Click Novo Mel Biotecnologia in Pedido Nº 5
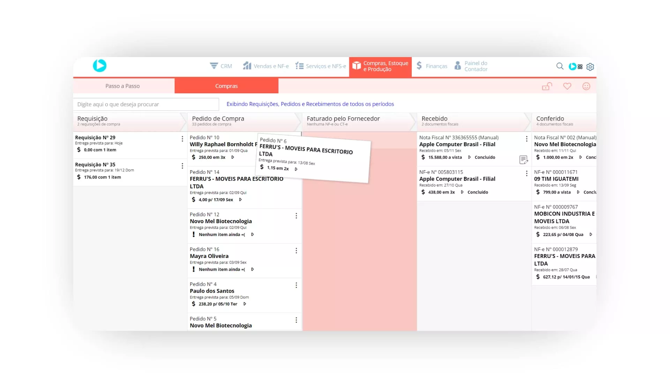This screenshot has height=376, width=670. pyautogui.click(x=221, y=326)
